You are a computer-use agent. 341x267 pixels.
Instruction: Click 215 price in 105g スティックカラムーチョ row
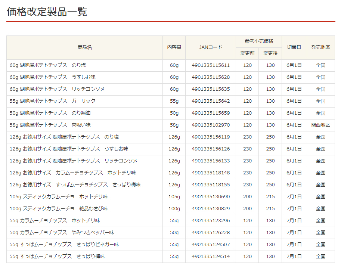click(270, 197)
